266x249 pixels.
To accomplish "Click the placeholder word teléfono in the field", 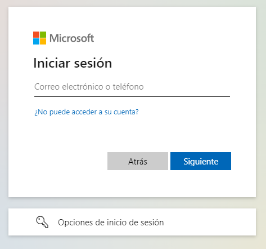I will click(128, 87).
